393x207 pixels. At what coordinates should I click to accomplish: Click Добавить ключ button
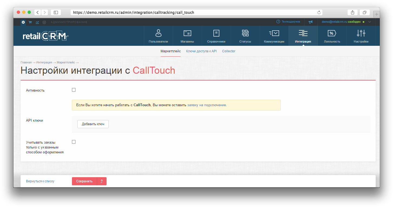pos(93,124)
